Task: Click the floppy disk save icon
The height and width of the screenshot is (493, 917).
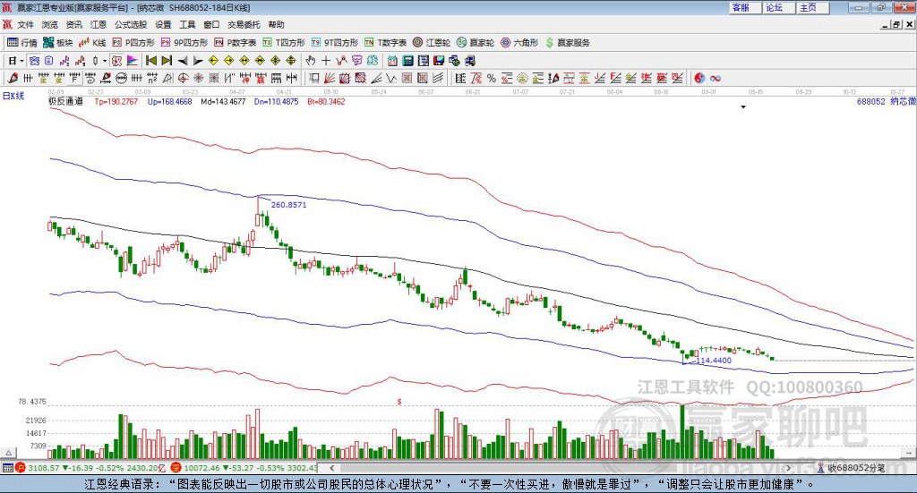Action: 439,61
